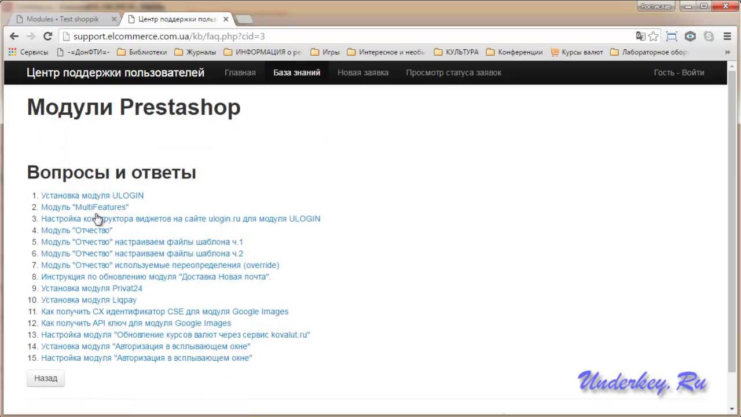Go back with the browser back arrow
The image size is (741, 417).
pyautogui.click(x=14, y=36)
